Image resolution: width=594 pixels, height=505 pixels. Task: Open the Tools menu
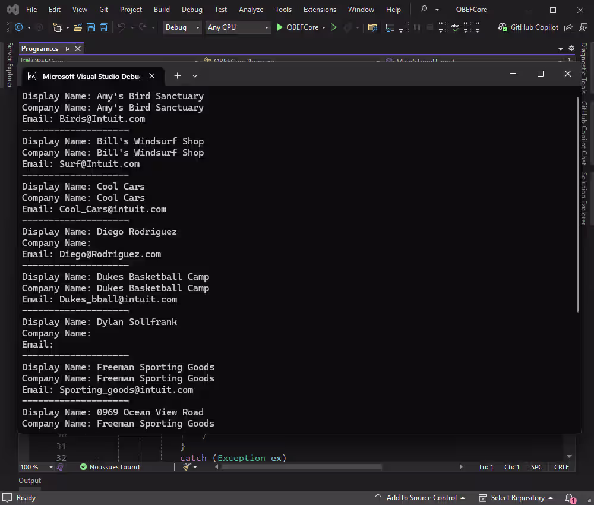(x=283, y=9)
